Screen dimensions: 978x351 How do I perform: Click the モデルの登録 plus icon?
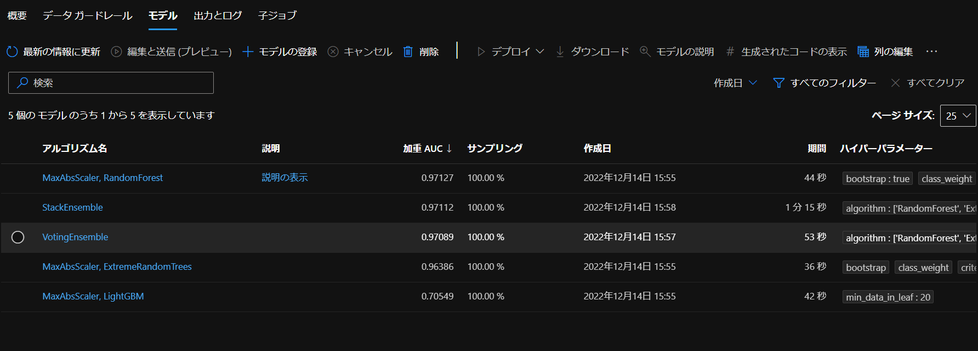tap(248, 52)
